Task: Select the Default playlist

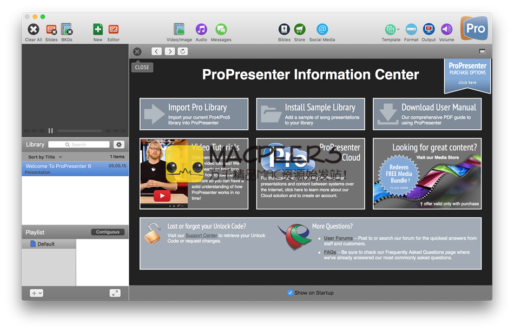Action: [49, 244]
